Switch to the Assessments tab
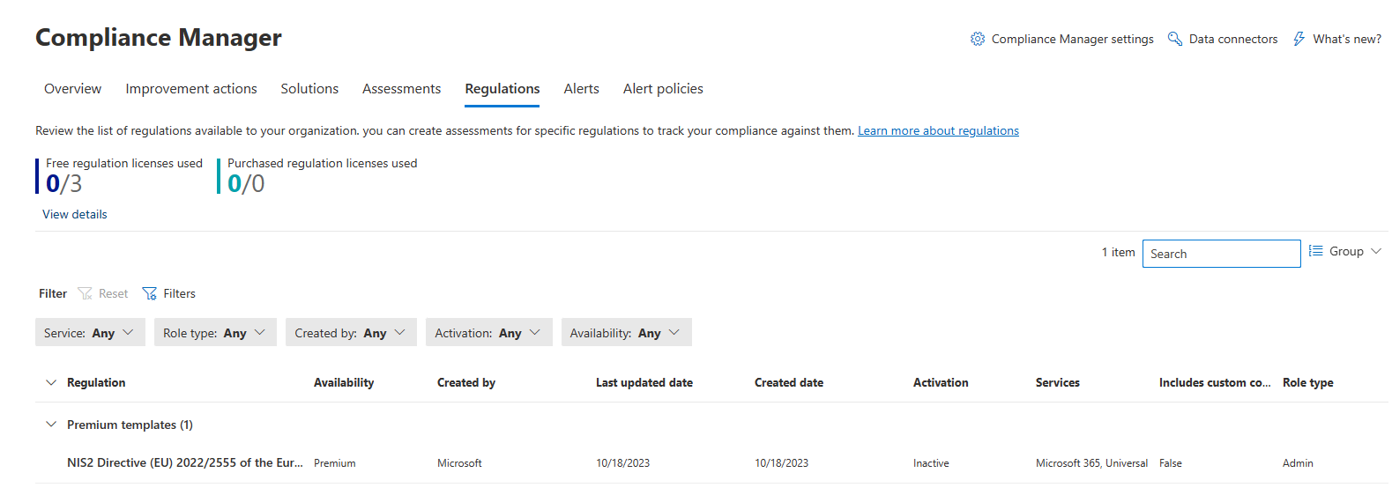The image size is (1392, 495). [x=401, y=89]
